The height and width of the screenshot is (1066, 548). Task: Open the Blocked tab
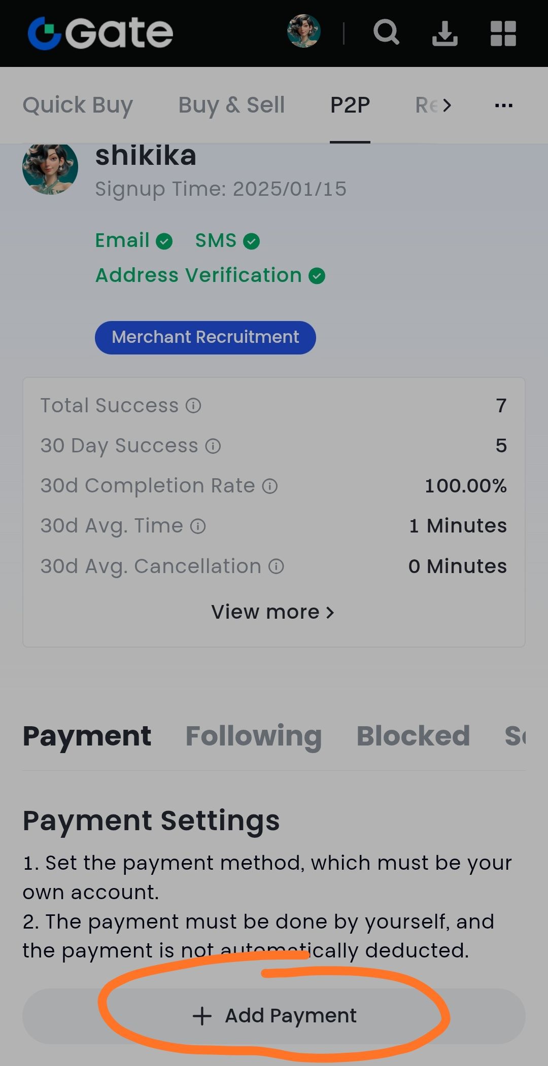pyautogui.click(x=414, y=736)
